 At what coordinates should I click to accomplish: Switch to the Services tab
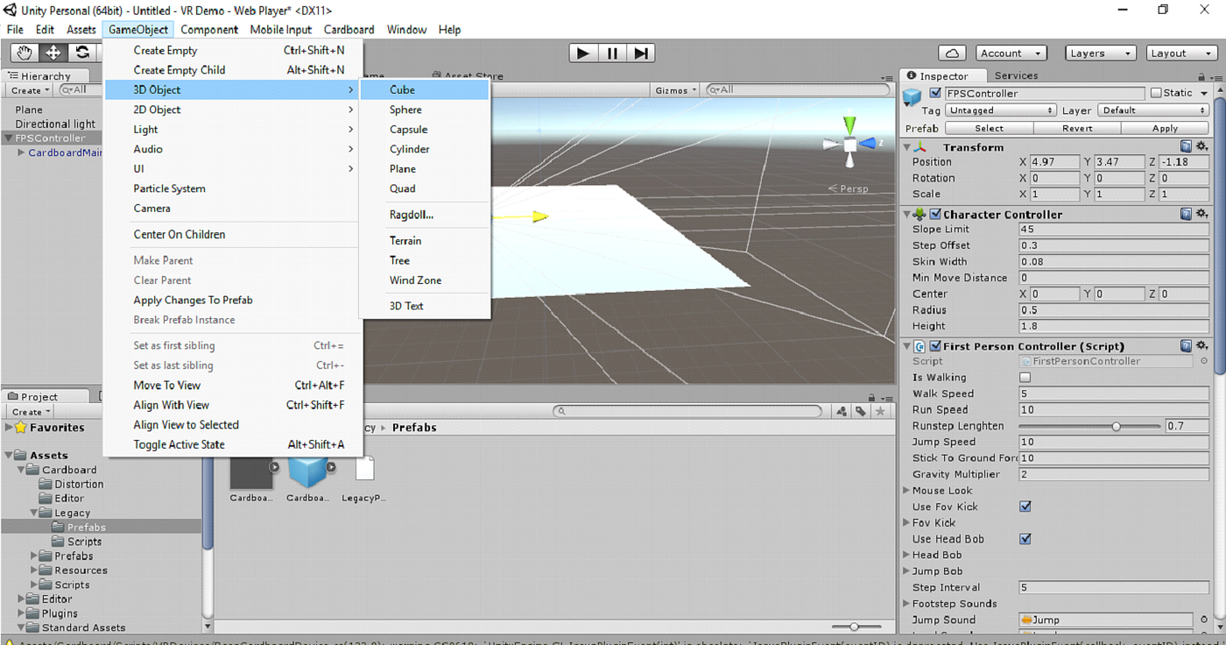click(1016, 75)
